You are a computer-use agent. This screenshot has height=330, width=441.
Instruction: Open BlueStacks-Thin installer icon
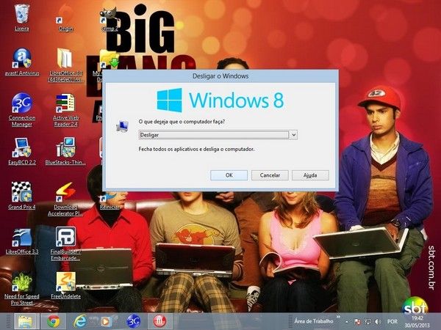(x=65, y=152)
